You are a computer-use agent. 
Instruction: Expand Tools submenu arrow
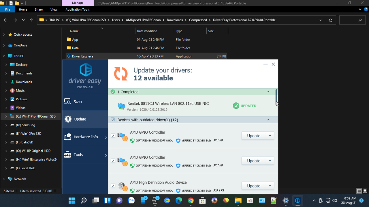106,156
